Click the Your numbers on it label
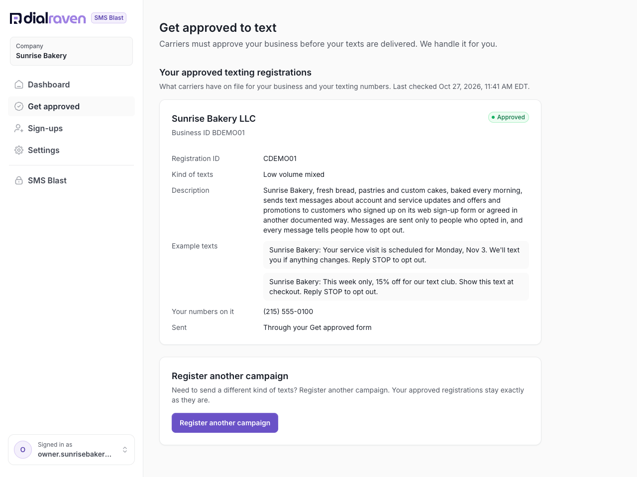 pos(203,312)
